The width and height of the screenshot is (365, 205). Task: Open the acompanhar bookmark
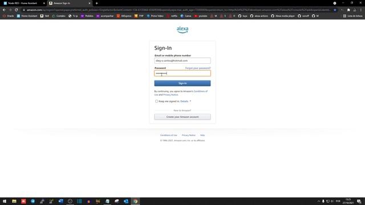(x=105, y=16)
